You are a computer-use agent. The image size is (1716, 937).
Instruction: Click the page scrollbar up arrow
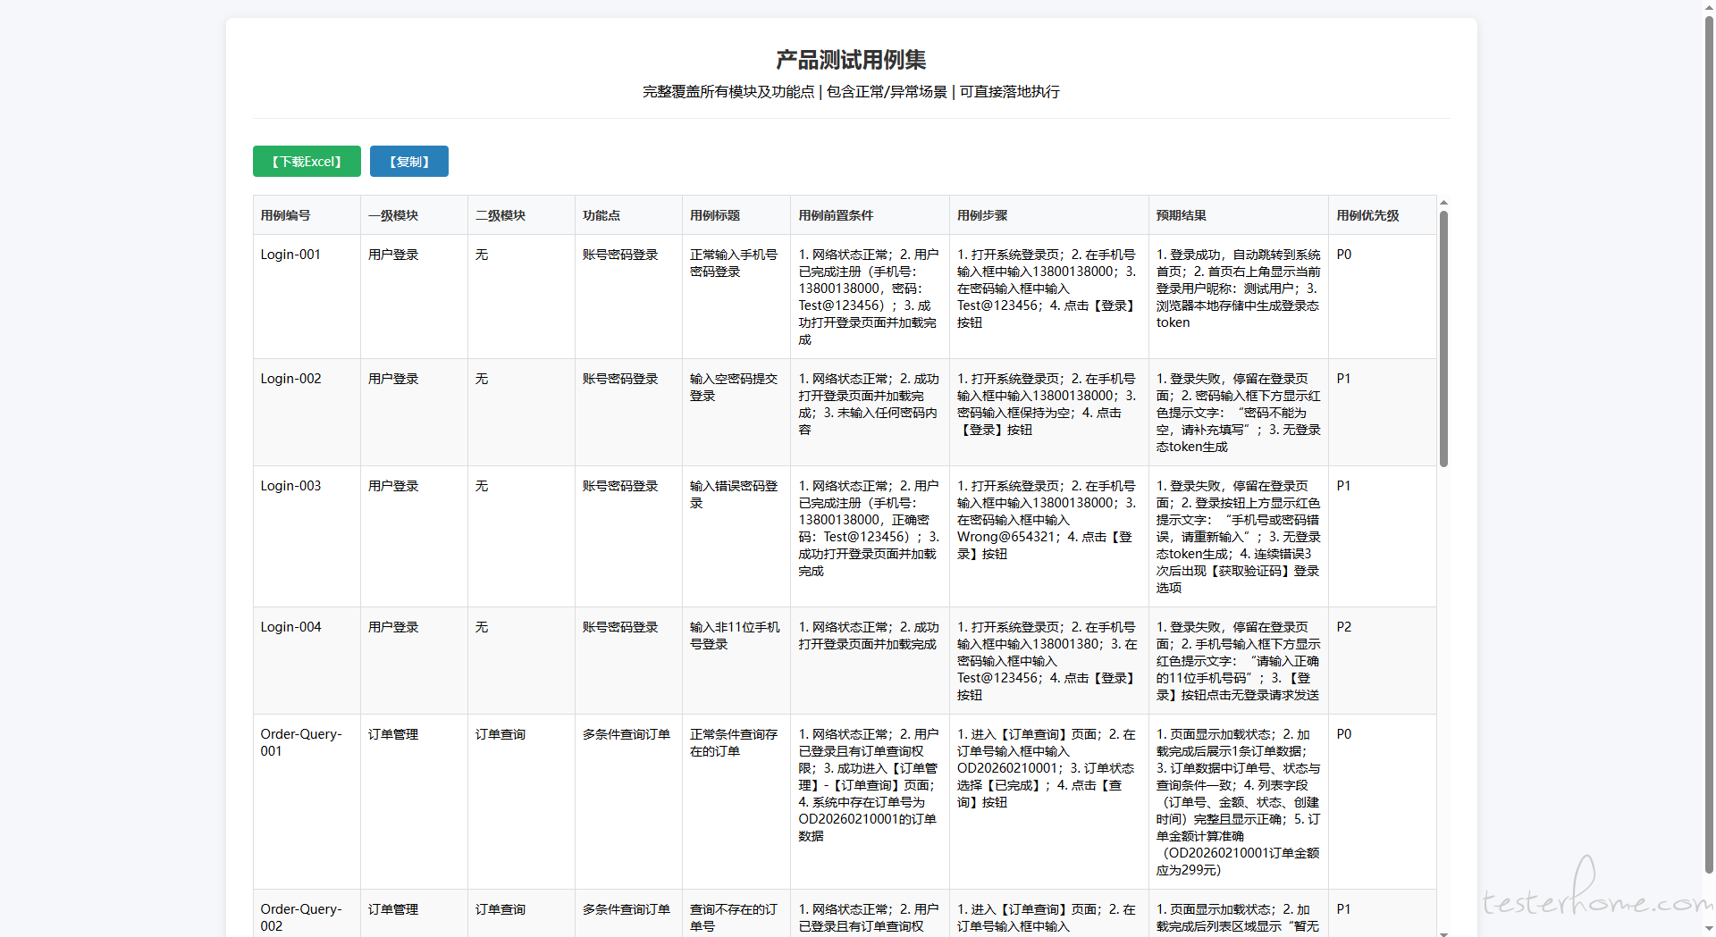1709,5
